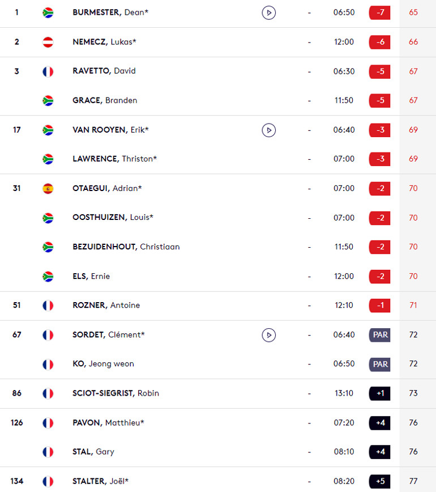Open player page for Branden Grace

pos(105,100)
